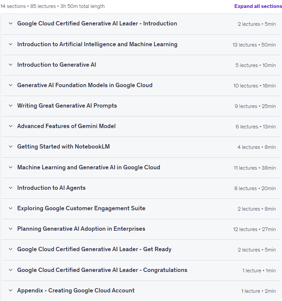This screenshot has height=301, width=282.
Task: Expand chevron for Appendix - Creating Google Cloud Account
Action: coord(11,290)
